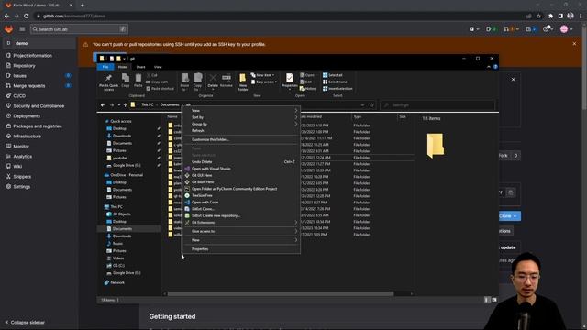Click the browser reload button

coord(27,16)
